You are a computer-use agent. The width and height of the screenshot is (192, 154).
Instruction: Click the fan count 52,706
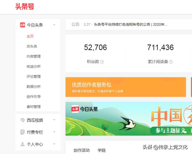(x=95, y=48)
